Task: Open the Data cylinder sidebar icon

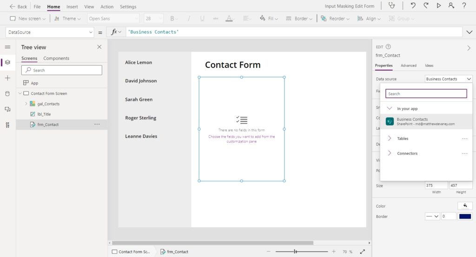Action: click(x=7, y=94)
